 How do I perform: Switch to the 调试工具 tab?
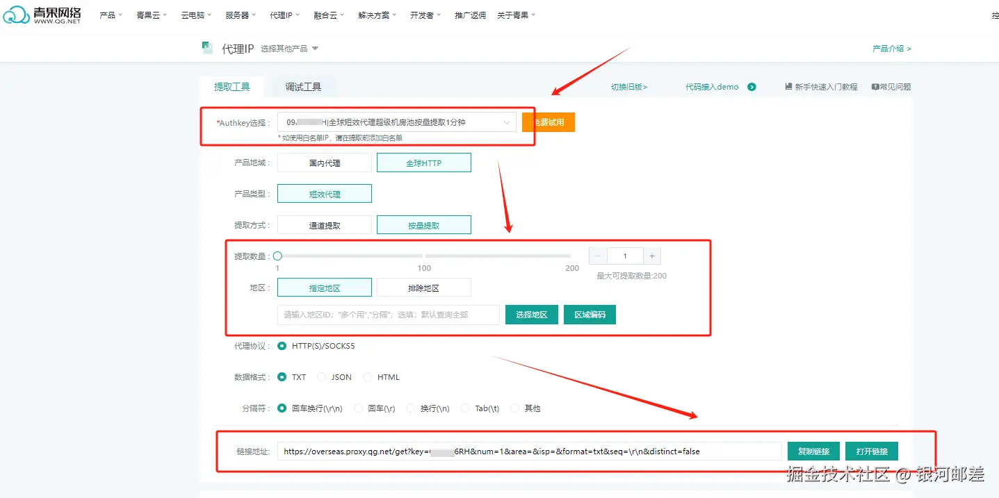(x=303, y=87)
